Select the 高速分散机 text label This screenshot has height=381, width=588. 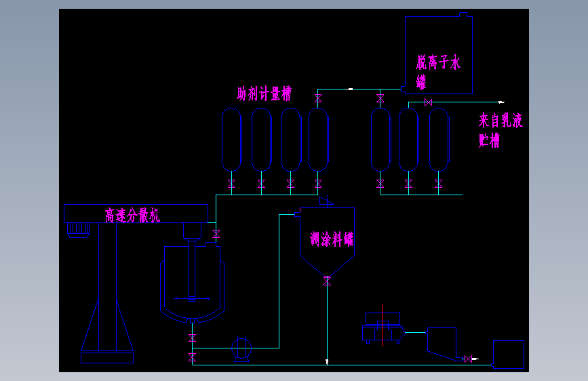(132, 216)
